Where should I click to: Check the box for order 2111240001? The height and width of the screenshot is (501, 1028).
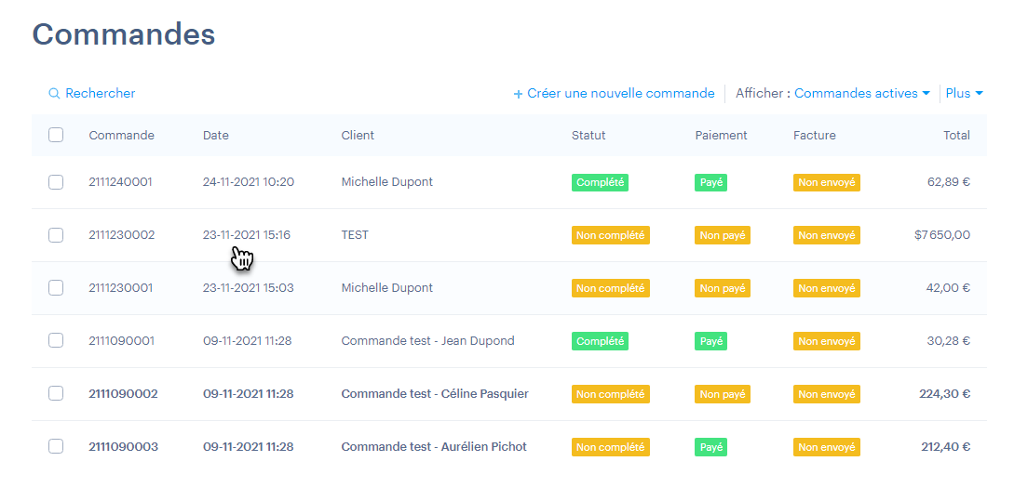[56, 182]
